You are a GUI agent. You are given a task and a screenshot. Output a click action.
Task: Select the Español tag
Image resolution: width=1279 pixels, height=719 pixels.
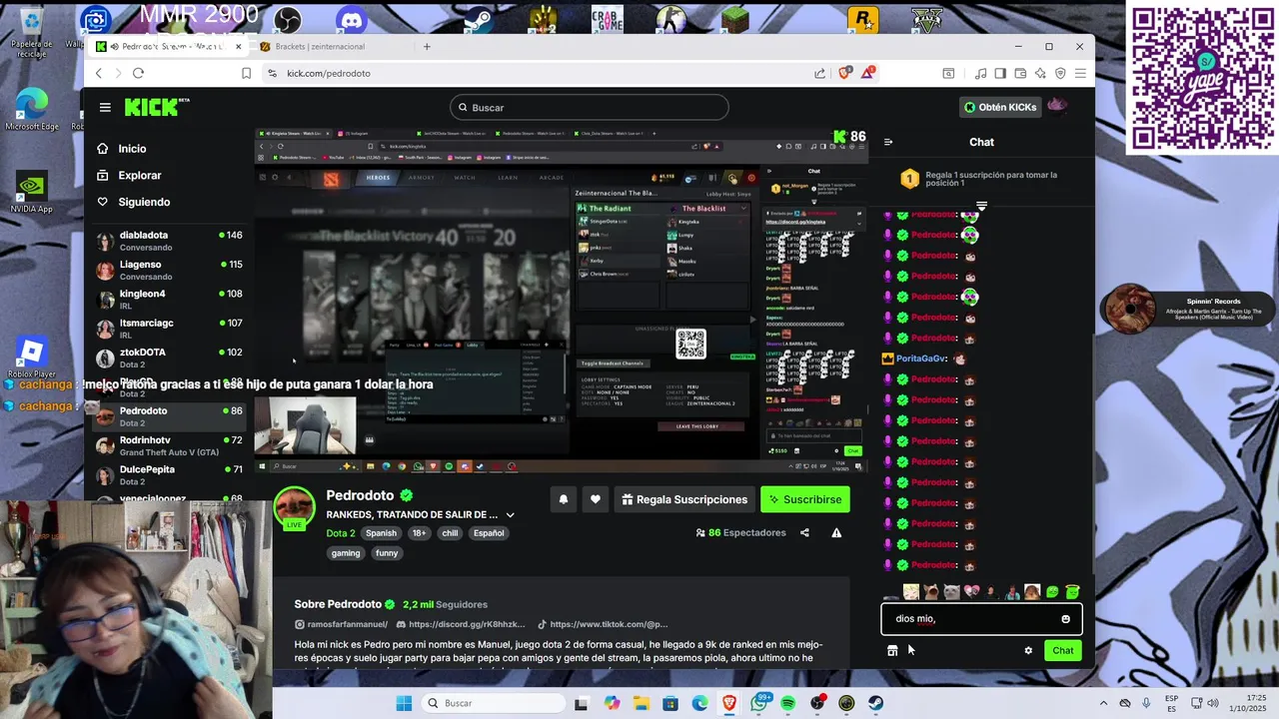pyautogui.click(x=489, y=533)
